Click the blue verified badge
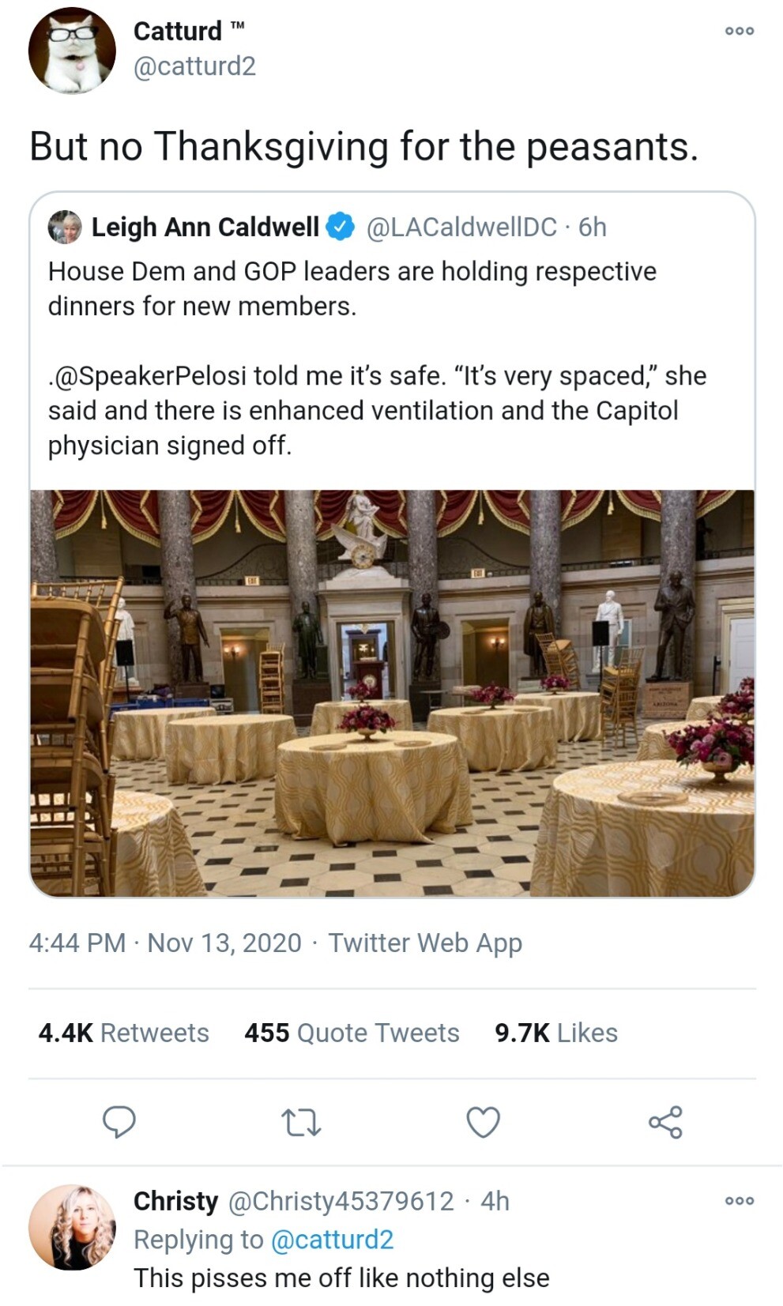783x1306 pixels. 341,227
